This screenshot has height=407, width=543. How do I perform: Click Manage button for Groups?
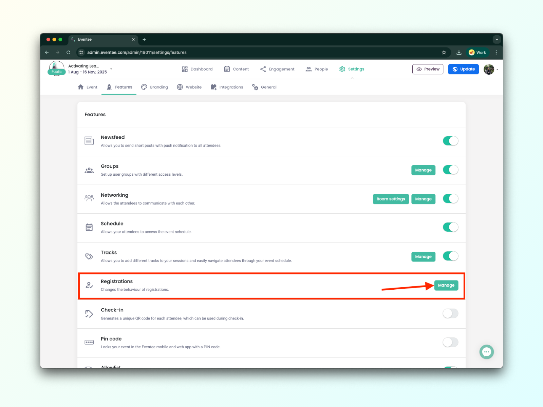pyautogui.click(x=423, y=170)
